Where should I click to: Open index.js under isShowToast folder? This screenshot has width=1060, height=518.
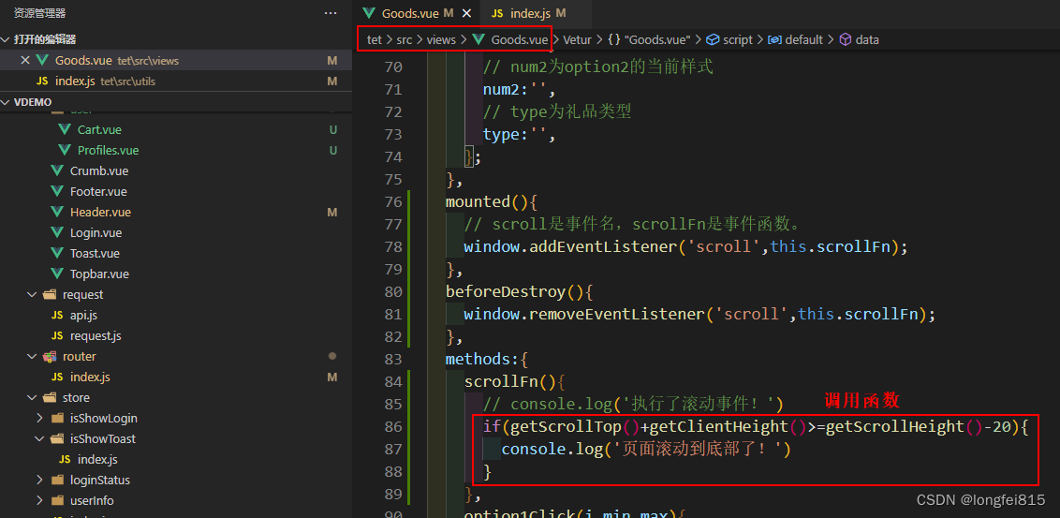coord(97,459)
